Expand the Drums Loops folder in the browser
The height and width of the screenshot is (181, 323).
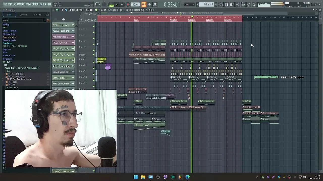coord(12,87)
